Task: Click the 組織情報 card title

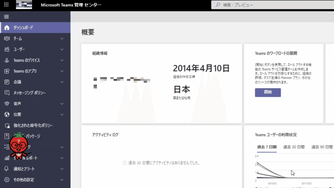Action: (x=100, y=53)
